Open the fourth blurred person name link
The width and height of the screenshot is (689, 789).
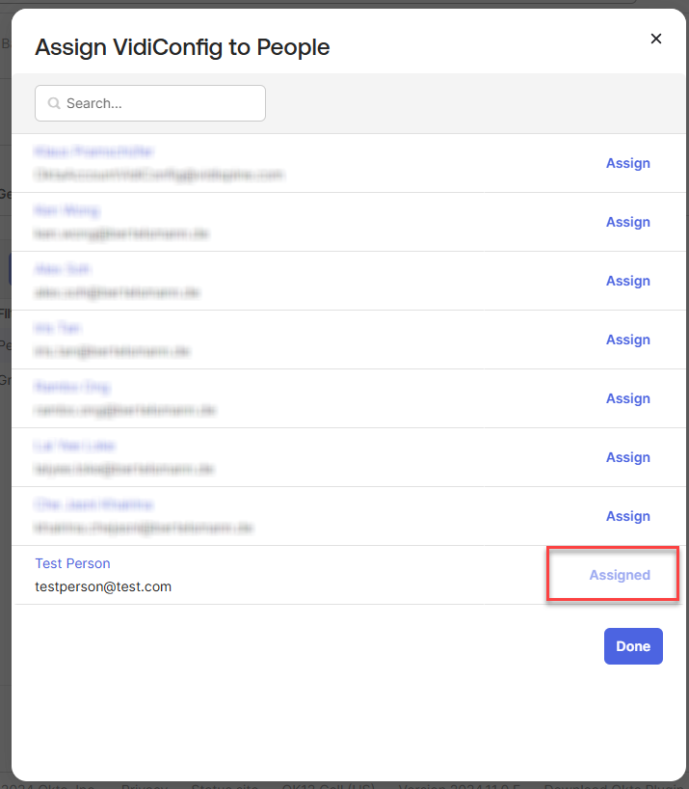(58, 328)
